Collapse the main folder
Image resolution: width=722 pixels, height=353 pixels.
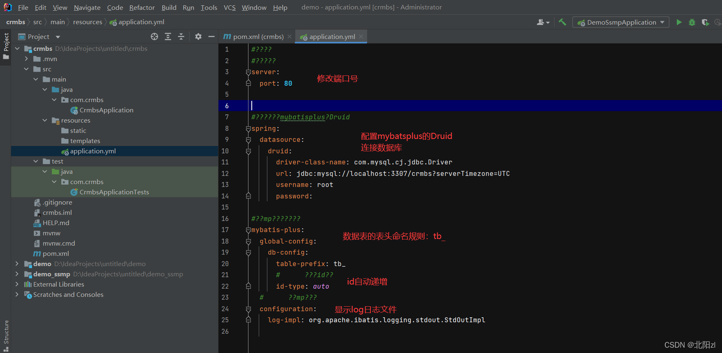tap(36, 79)
